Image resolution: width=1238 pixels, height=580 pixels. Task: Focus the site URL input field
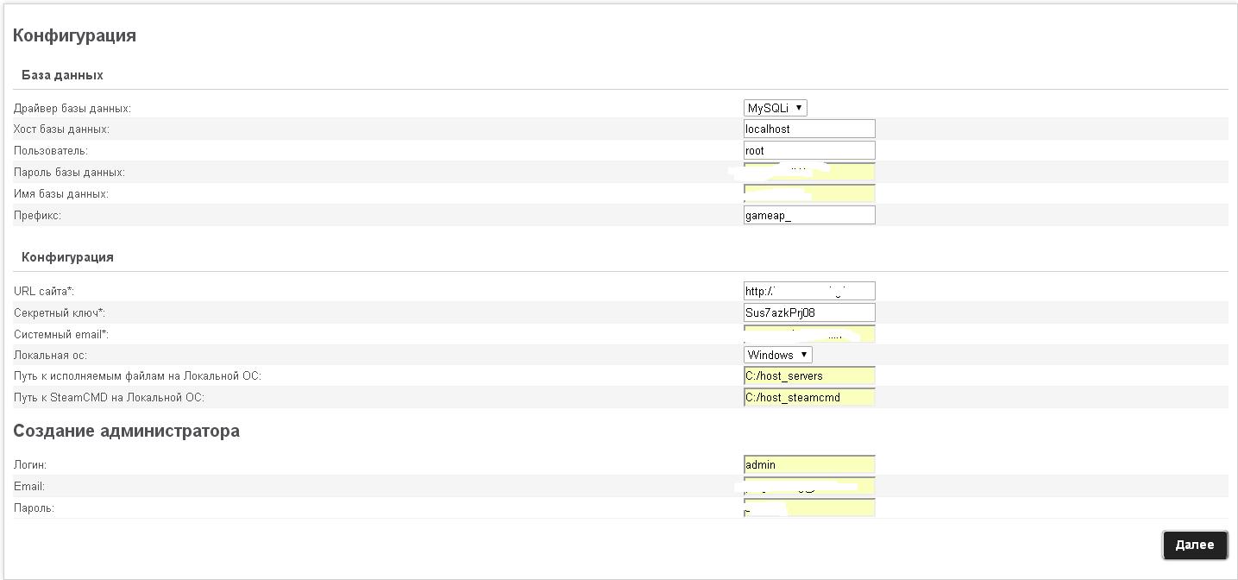[808, 291]
